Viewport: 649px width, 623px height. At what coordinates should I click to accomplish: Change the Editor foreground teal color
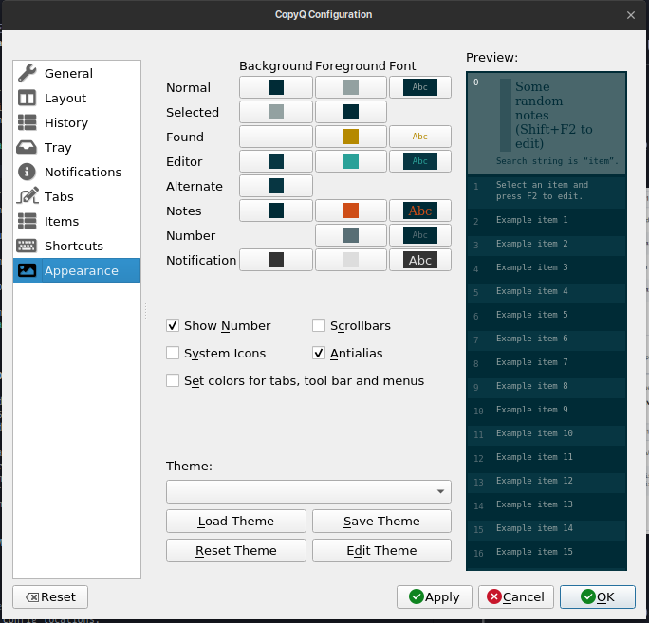click(351, 161)
